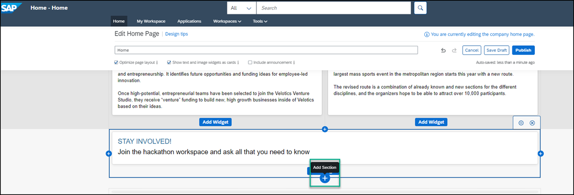Image resolution: width=574 pixels, height=195 pixels.
Task: Uncheck Optimize page layout checkbox
Action: pyautogui.click(x=116, y=62)
